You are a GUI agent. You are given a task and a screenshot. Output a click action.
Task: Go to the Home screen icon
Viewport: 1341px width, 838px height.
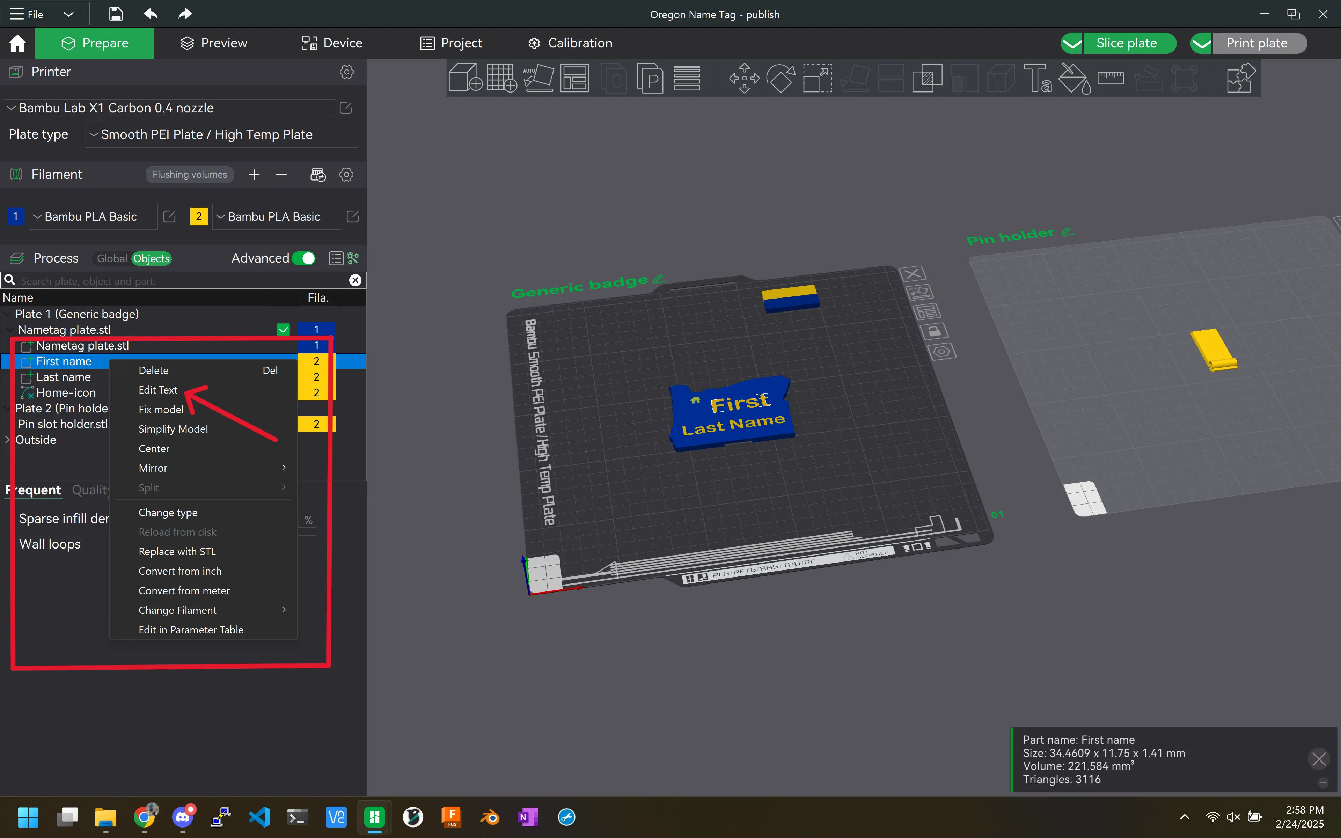click(17, 43)
